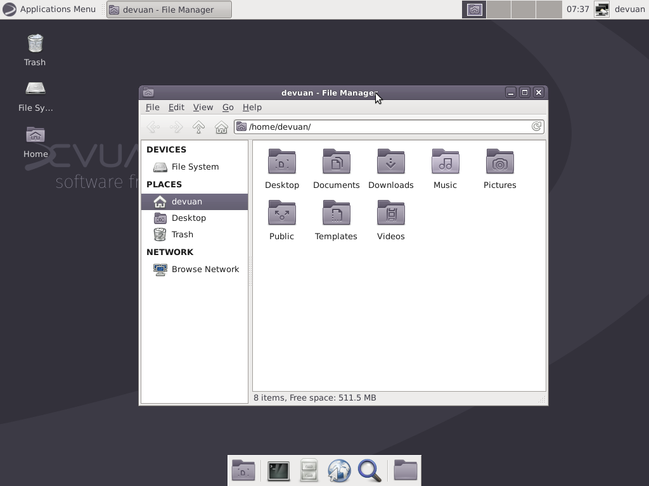Open the Trash icon on the desktop
649x486 pixels.
tap(34, 44)
